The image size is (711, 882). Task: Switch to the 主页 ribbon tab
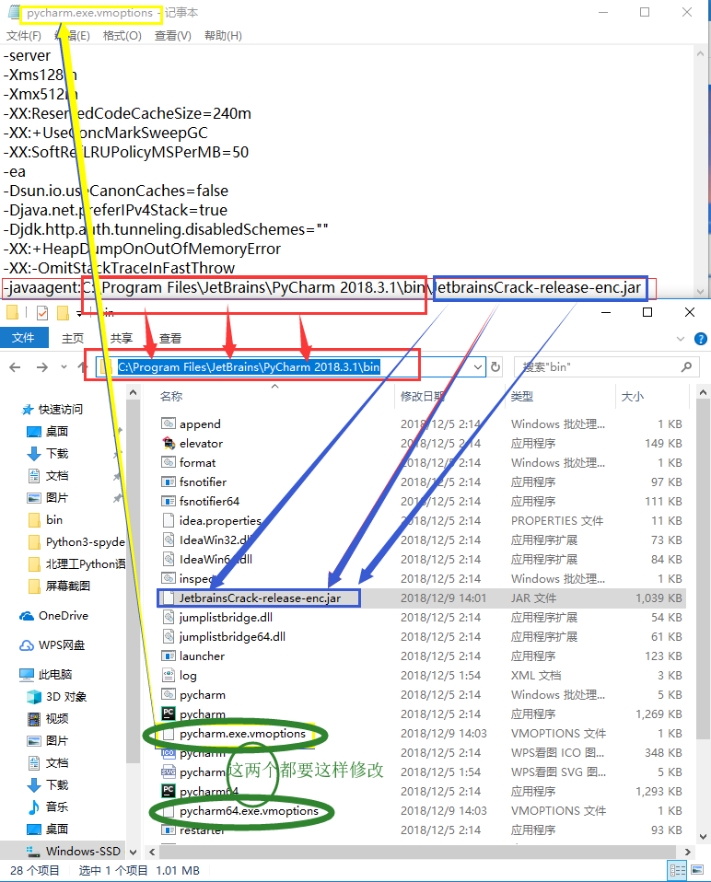coord(73,338)
